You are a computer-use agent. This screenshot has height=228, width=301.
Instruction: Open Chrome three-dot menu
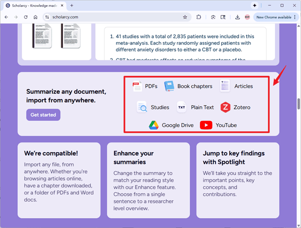pos(295,17)
